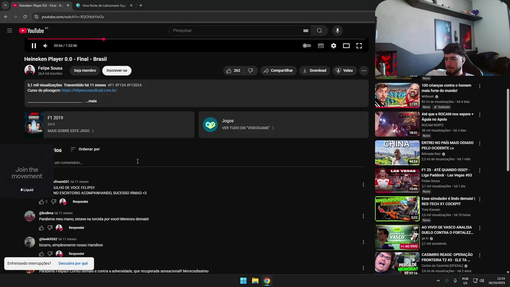The height and width of the screenshot is (287, 510).
Task: Open Felipe Sousa channel avatar
Action: point(30,71)
